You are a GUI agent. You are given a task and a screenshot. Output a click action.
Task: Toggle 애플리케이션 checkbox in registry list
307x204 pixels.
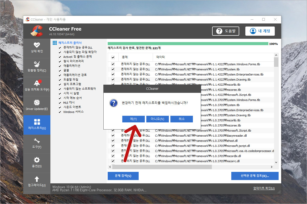[x=60, y=66]
